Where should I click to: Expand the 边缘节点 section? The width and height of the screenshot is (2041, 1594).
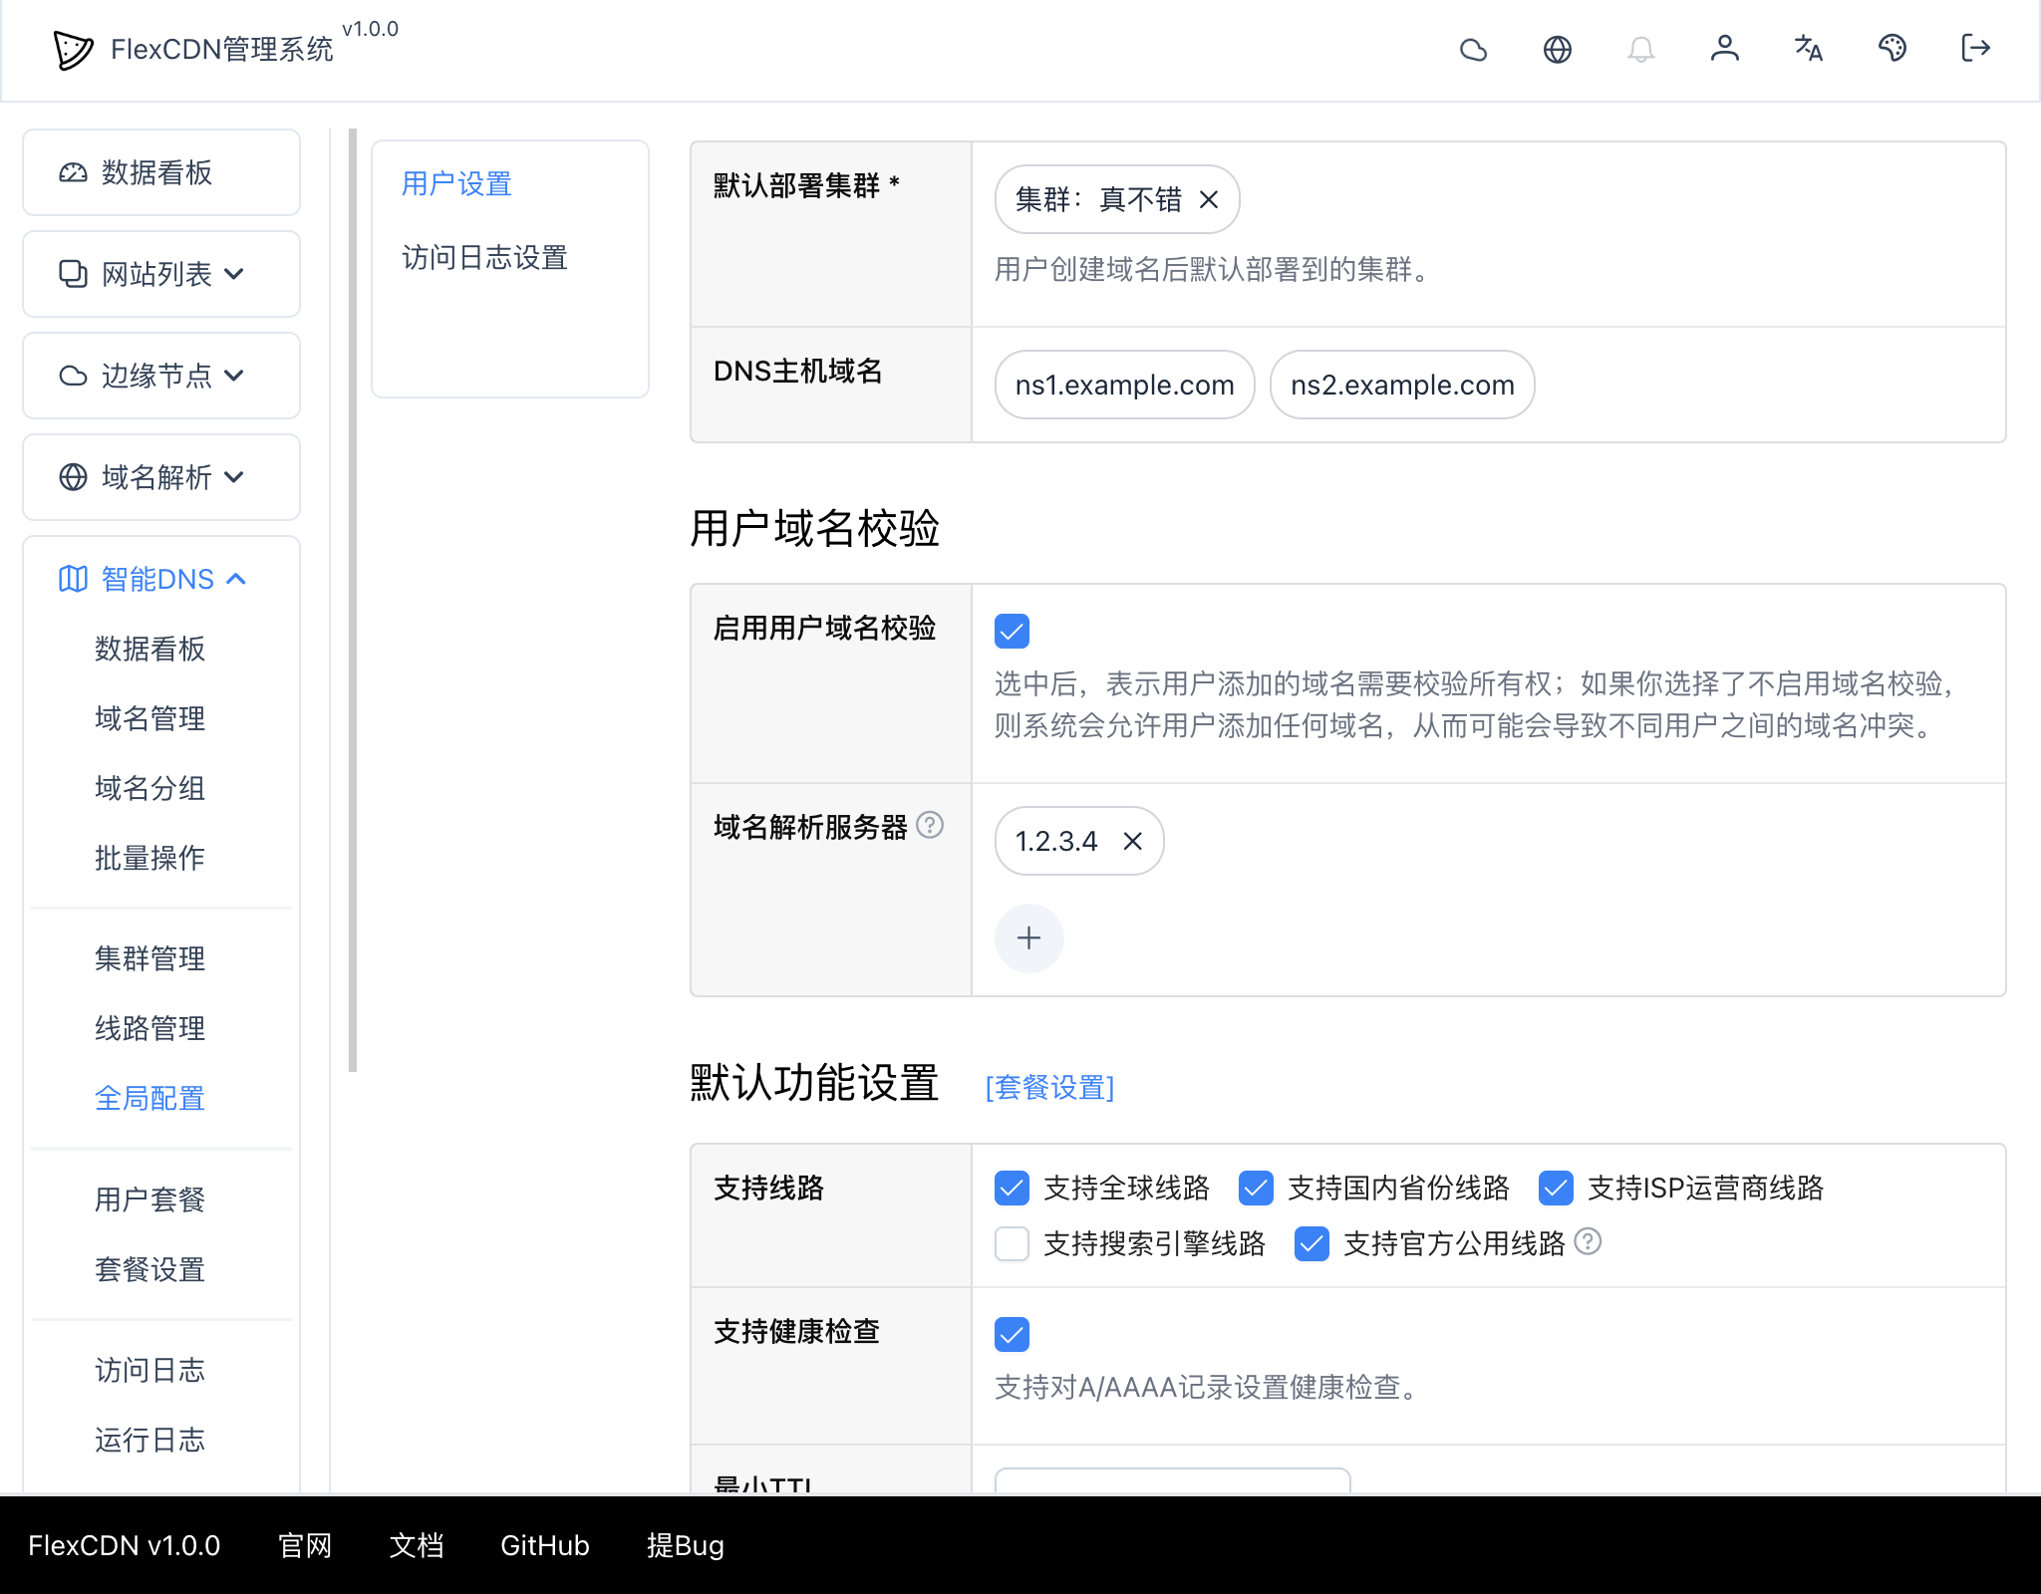coord(161,376)
